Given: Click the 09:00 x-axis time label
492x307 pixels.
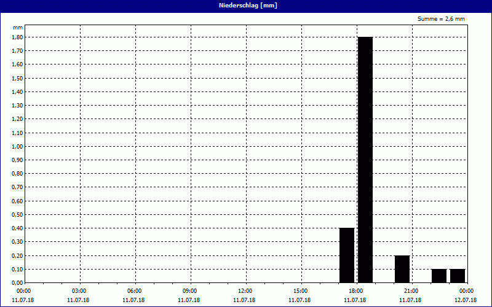Looking at the screenshot, I should pyautogui.click(x=190, y=291).
